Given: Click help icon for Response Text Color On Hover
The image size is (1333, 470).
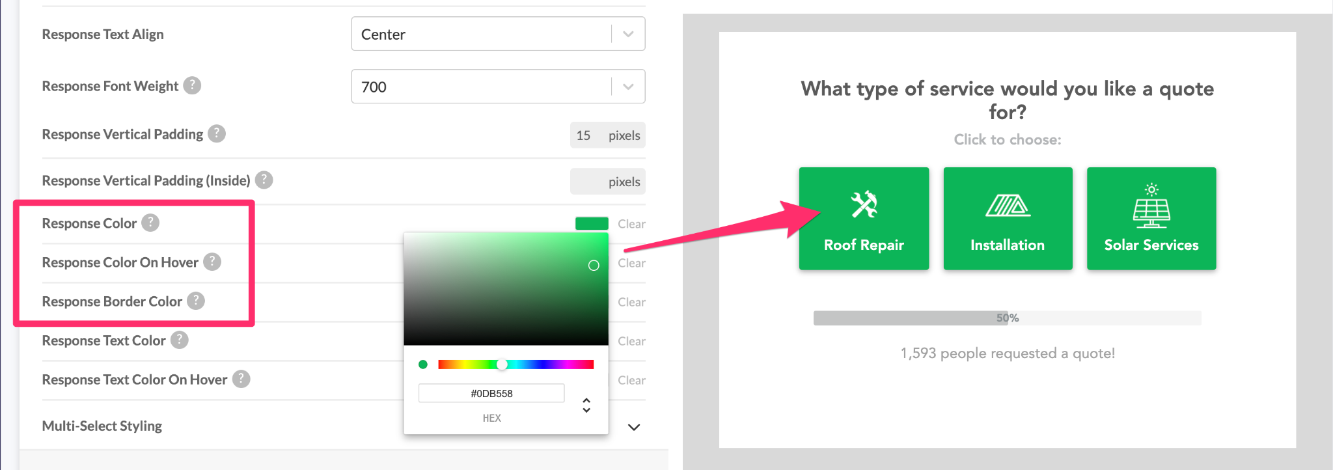Looking at the screenshot, I should tap(241, 379).
